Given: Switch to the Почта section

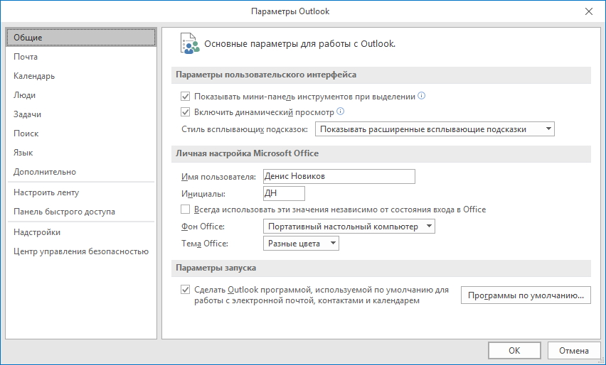Looking at the screenshot, I should pyautogui.click(x=81, y=57).
